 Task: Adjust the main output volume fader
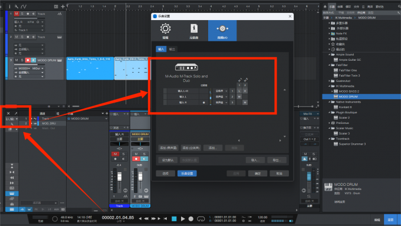(x=309, y=176)
